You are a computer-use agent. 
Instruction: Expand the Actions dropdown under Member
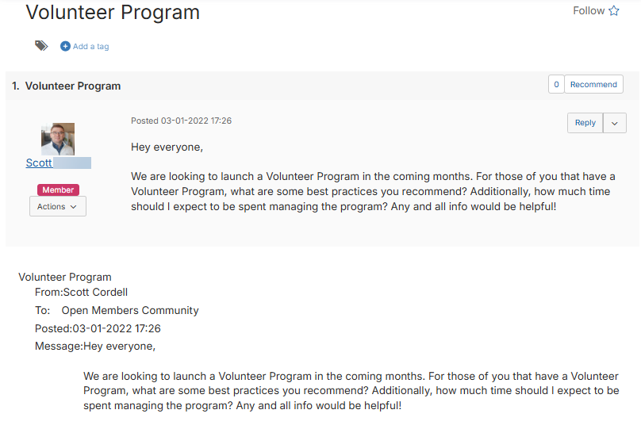pyautogui.click(x=58, y=206)
